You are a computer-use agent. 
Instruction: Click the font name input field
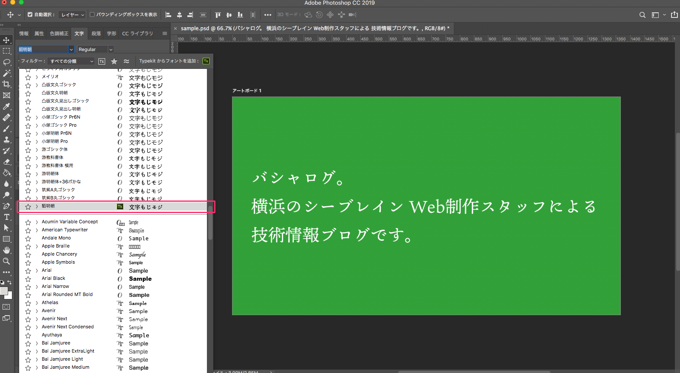pos(43,49)
